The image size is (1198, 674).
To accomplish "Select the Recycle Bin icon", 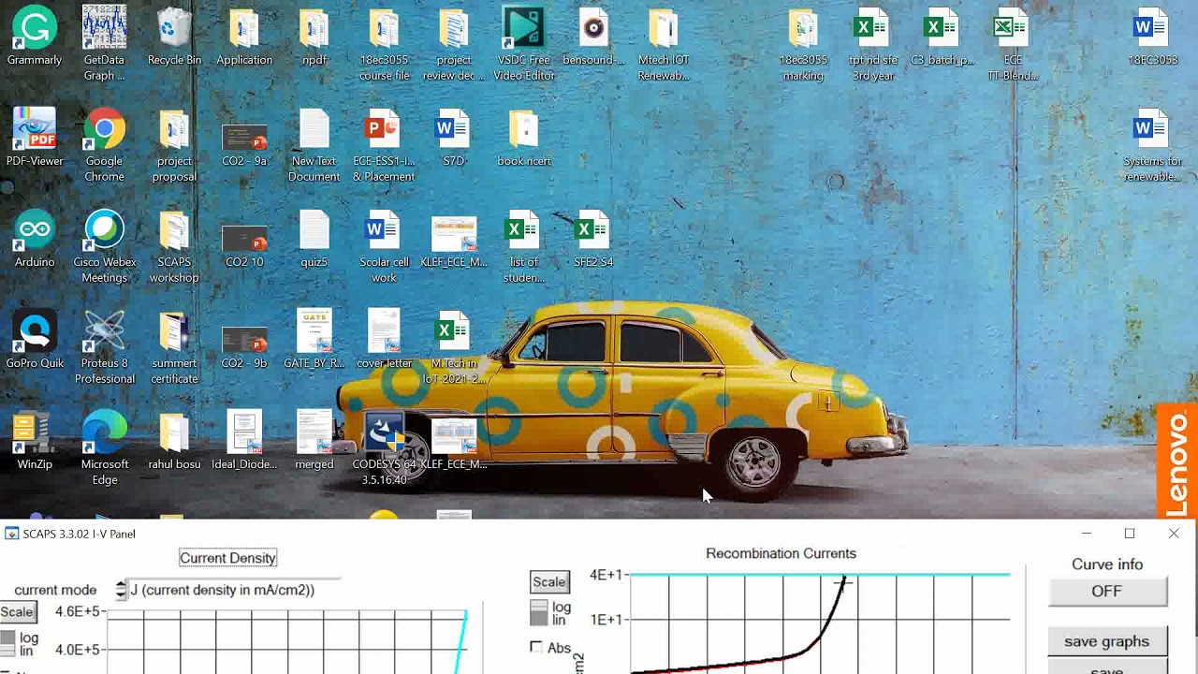I will click(x=174, y=37).
